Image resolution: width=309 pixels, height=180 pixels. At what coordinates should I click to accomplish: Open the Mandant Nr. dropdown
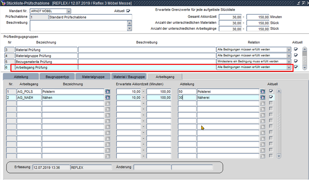(x=69, y=11)
